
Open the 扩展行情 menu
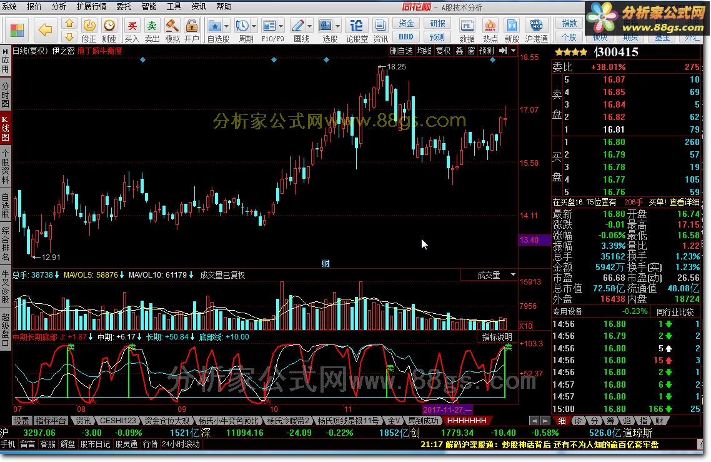(x=92, y=6)
